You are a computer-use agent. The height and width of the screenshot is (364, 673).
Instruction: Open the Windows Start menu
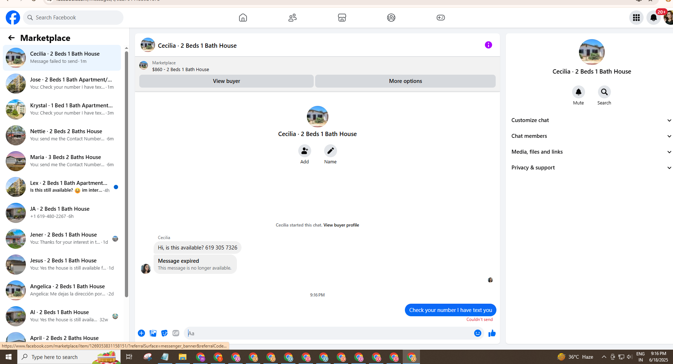9,357
